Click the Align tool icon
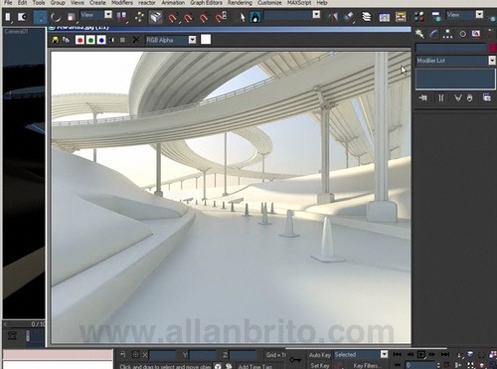 [x=348, y=17]
